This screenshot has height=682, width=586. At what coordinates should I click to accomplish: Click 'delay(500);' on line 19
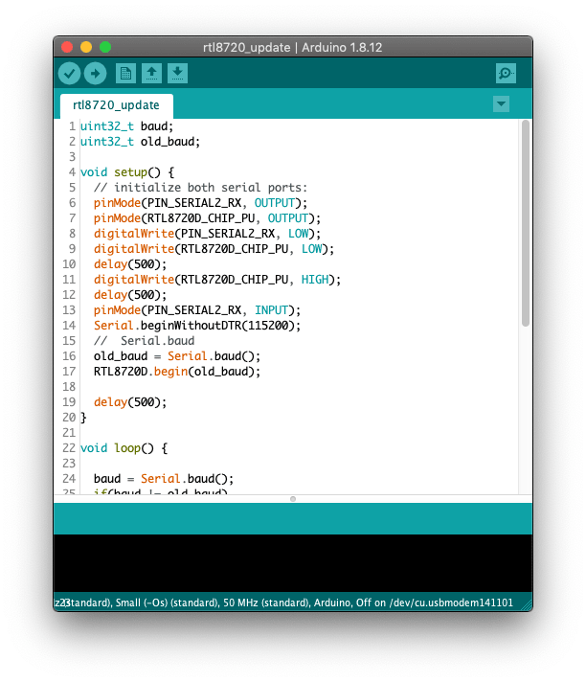click(130, 402)
